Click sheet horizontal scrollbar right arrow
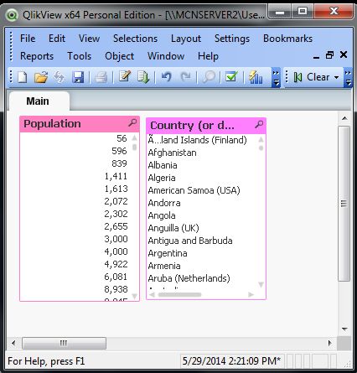357x373 pixels. pos(330,343)
